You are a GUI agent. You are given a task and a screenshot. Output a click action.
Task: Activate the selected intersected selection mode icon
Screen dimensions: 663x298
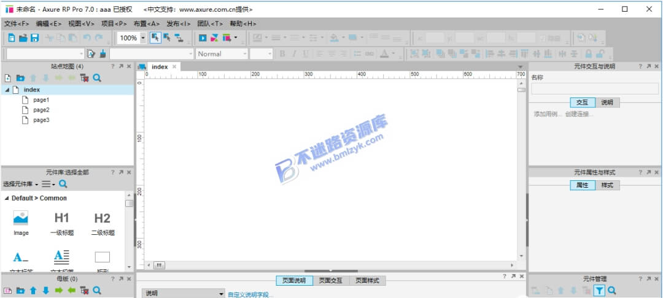click(x=155, y=38)
